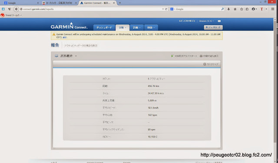The height and width of the screenshot is (163, 278).
Task: Open the address bar history dropdown arrow
Action: coord(163,9)
